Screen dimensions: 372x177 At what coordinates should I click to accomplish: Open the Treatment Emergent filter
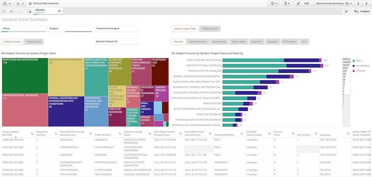pyautogui.click(x=116, y=29)
